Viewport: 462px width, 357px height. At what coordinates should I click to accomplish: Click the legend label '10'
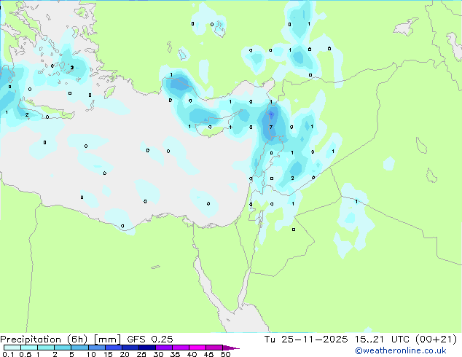click(91, 354)
